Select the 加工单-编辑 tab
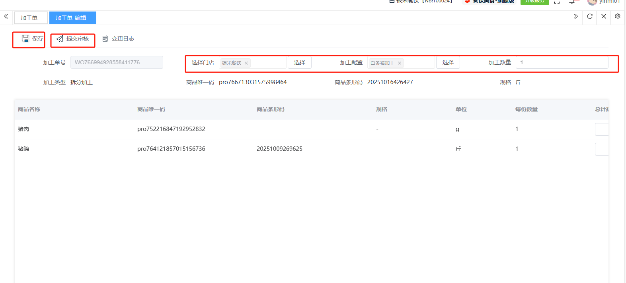The width and height of the screenshot is (626, 283). coord(71,18)
